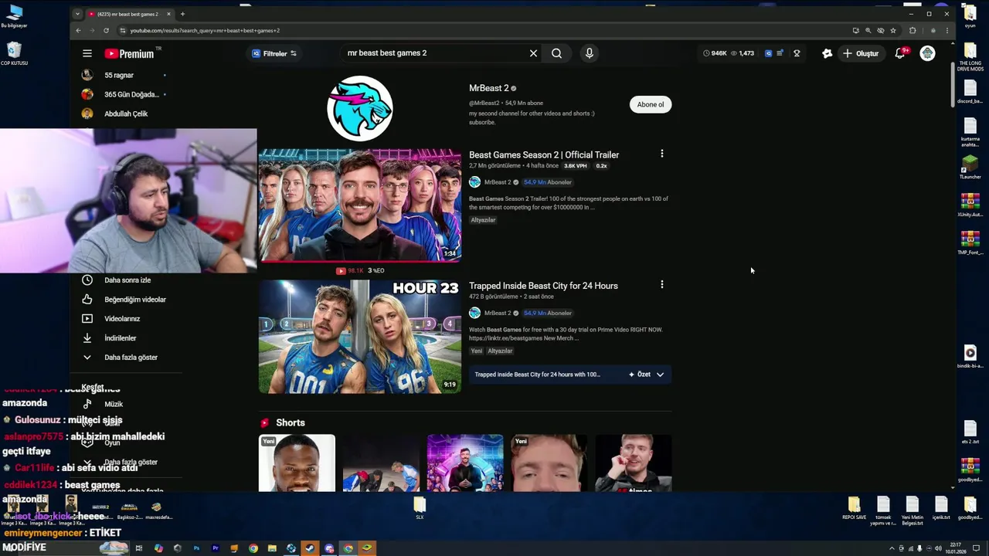Clear the search box with the X
This screenshot has width=989, height=556.
tap(533, 53)
